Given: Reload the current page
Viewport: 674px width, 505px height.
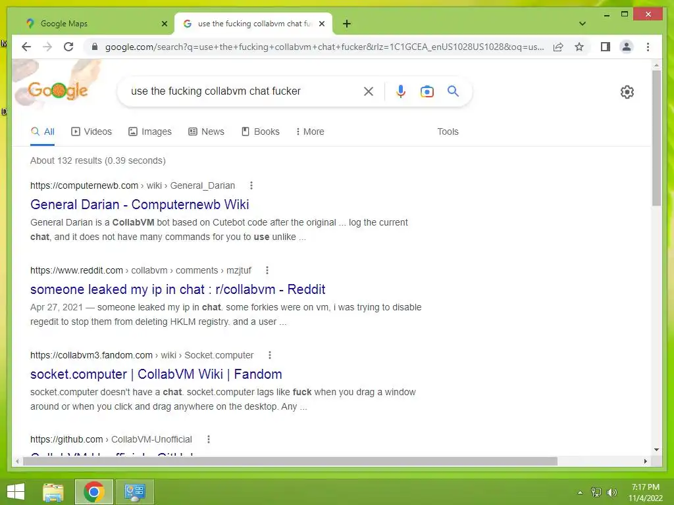Looking at the screenshot, I should pyautogui.click(x=68, y=47).
